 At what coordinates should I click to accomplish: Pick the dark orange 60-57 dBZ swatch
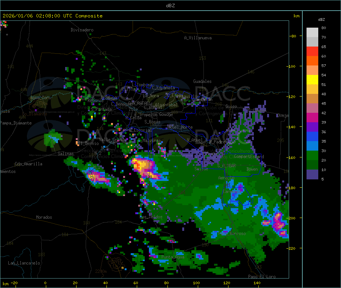click(312, 61)
